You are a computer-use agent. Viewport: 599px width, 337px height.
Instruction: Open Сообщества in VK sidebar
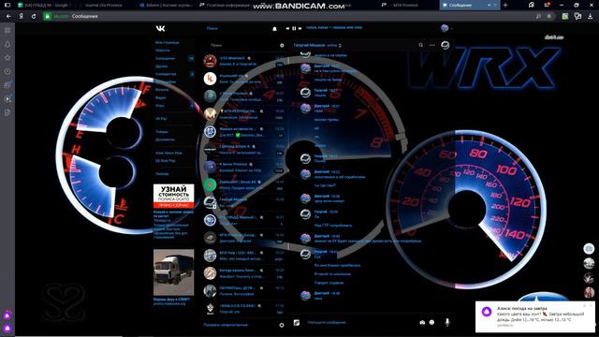click(166, 74)
